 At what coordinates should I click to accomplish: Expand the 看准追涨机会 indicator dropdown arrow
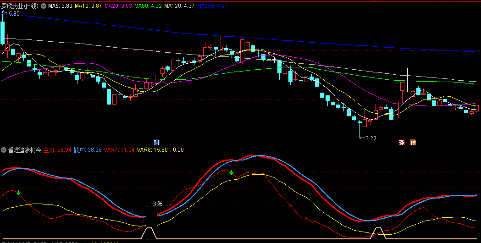[4, 150]
